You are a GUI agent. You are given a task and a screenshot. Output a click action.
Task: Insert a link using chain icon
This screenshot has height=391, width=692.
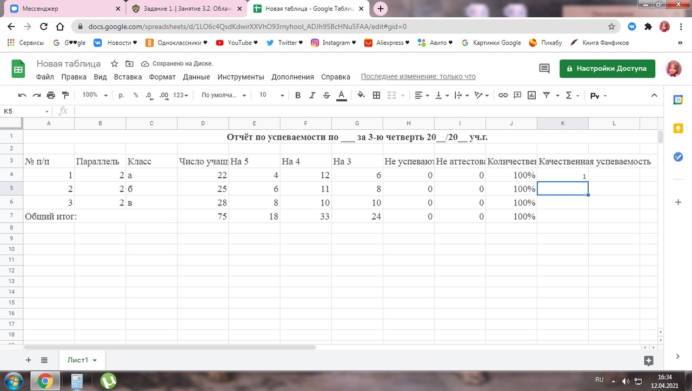pos(503,95)
